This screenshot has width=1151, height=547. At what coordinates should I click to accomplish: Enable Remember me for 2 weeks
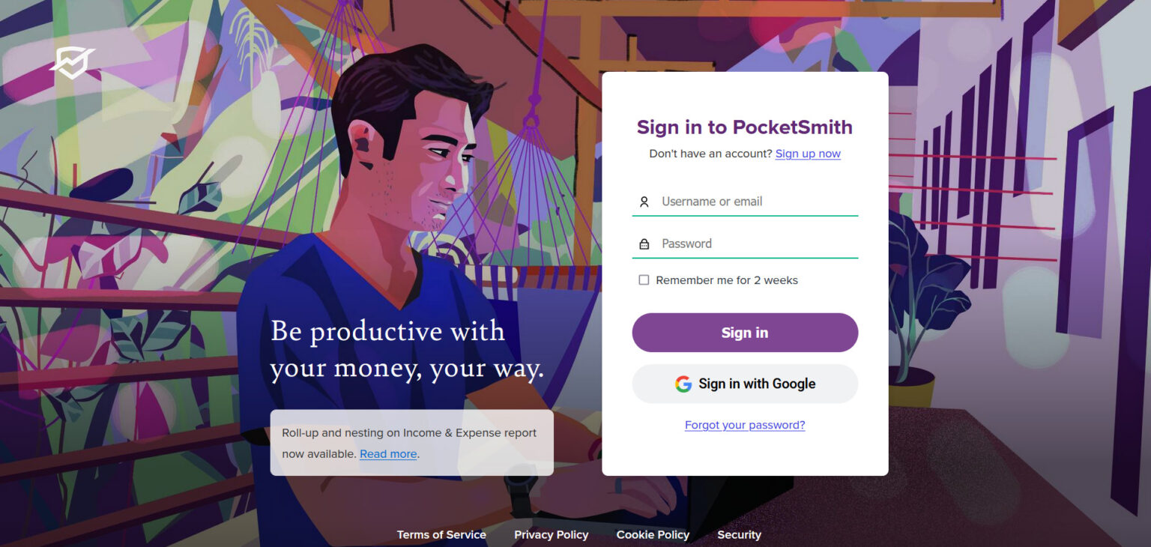click(x=643, y=279)
